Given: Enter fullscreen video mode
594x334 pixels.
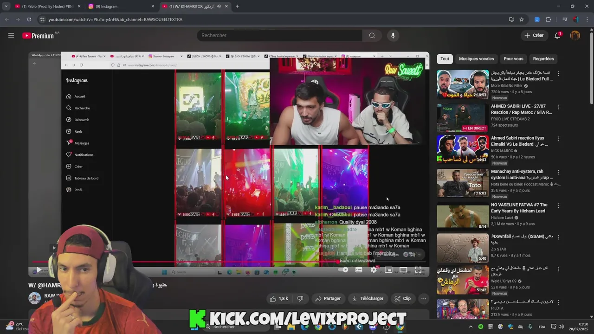Looking at the screenshot, I should tap(418, 270).
